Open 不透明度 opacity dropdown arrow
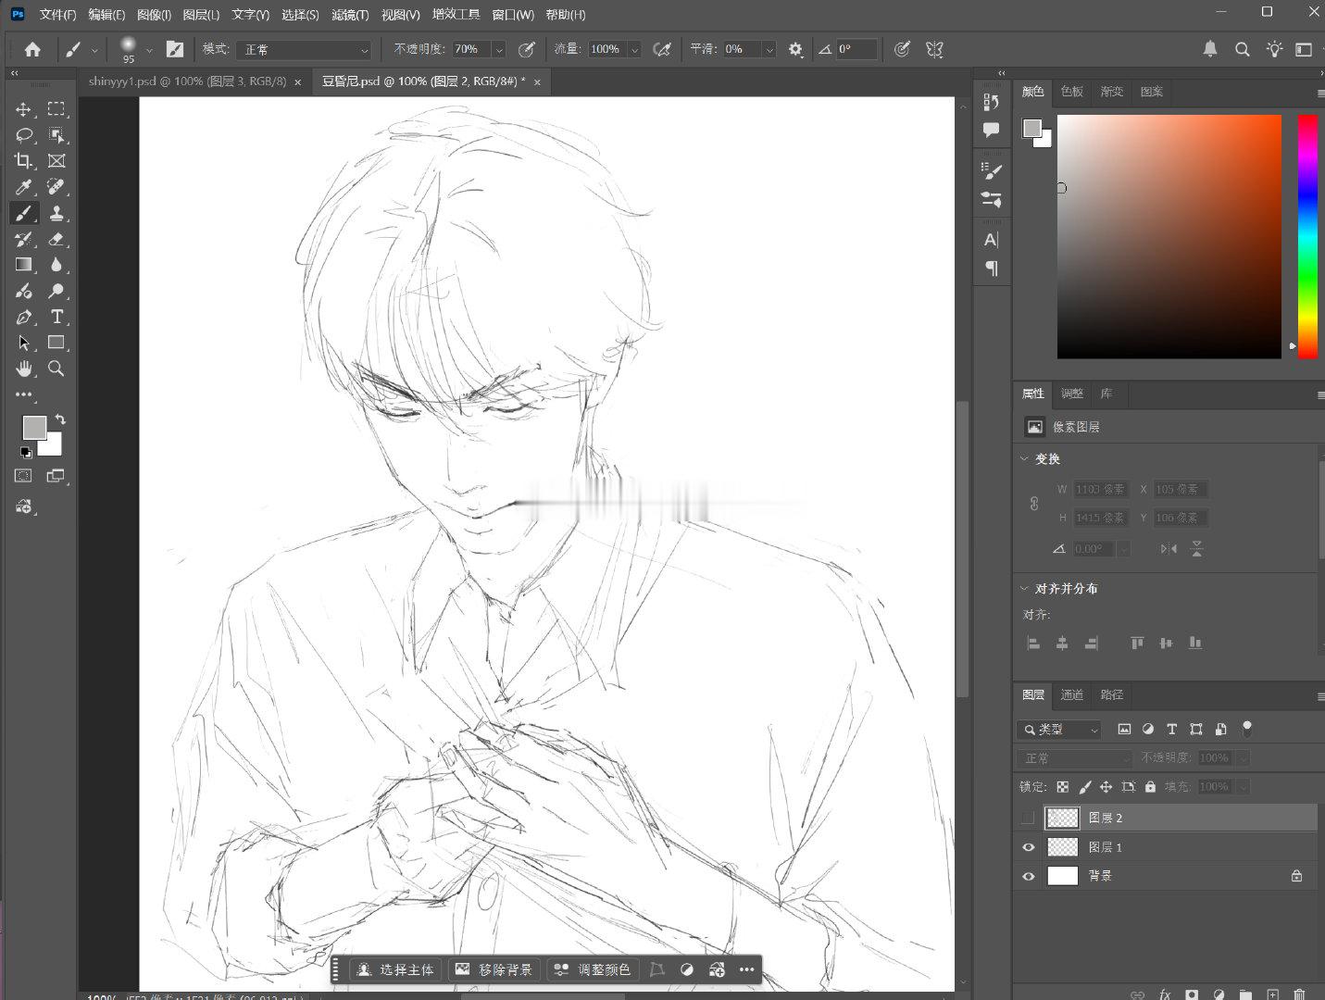 [499, 50]
